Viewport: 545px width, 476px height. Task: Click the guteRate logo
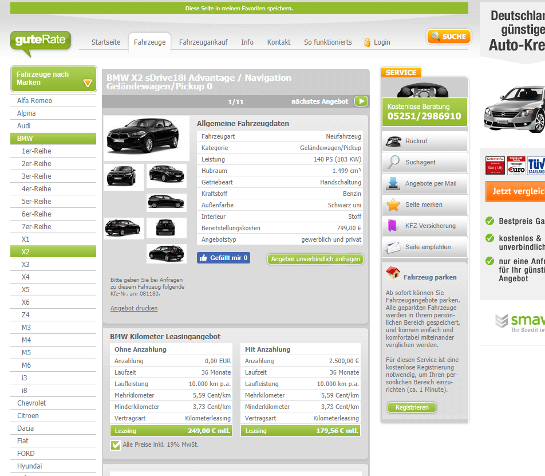pos(41,43)
